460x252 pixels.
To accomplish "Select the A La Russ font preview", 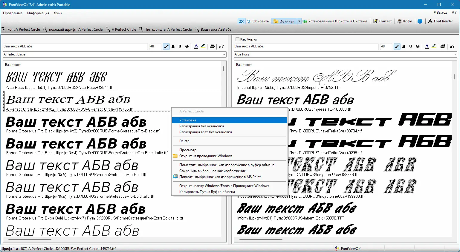I will point(113,79).
